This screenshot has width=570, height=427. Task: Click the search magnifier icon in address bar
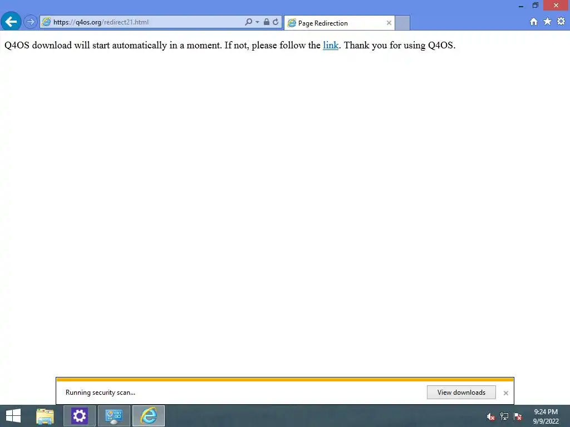[248, 22]
